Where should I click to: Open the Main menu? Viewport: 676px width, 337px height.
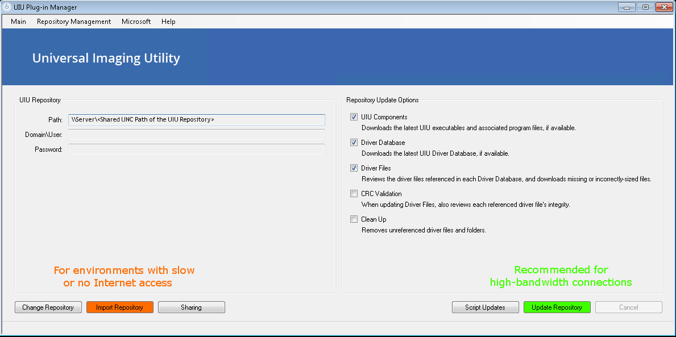tap(19, 22)
